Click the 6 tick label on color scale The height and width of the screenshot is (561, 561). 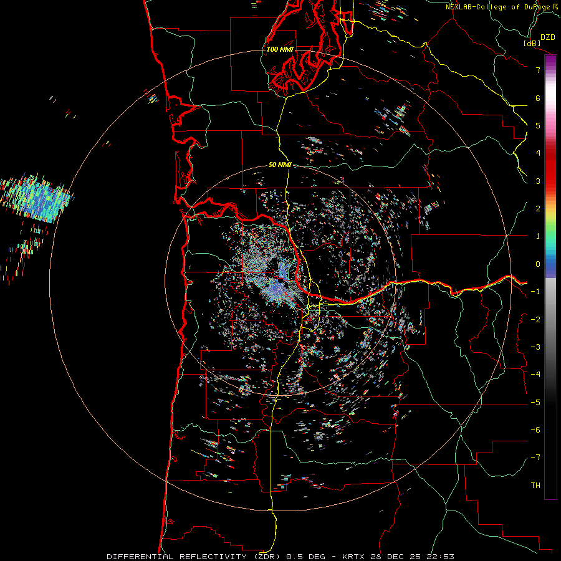click(538, 98)
